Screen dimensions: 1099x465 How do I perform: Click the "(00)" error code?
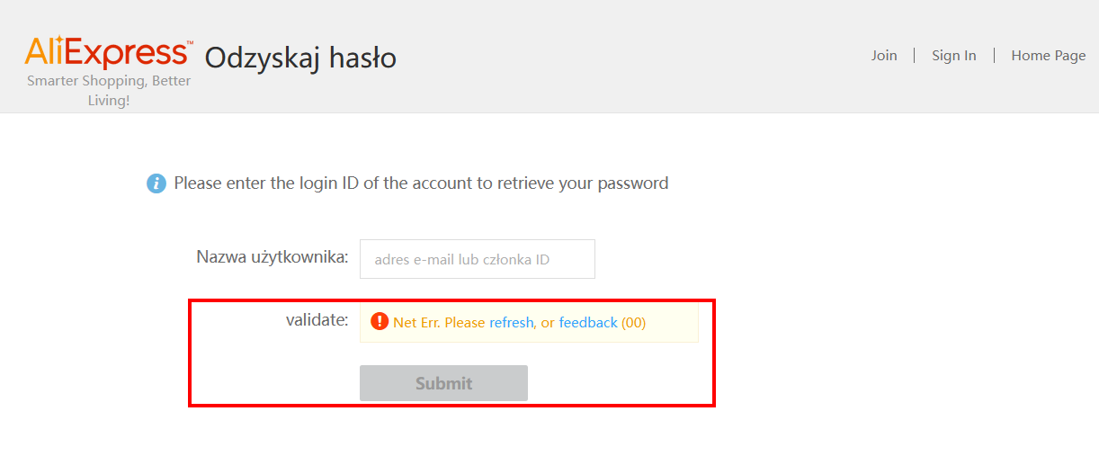click(633, 322)
